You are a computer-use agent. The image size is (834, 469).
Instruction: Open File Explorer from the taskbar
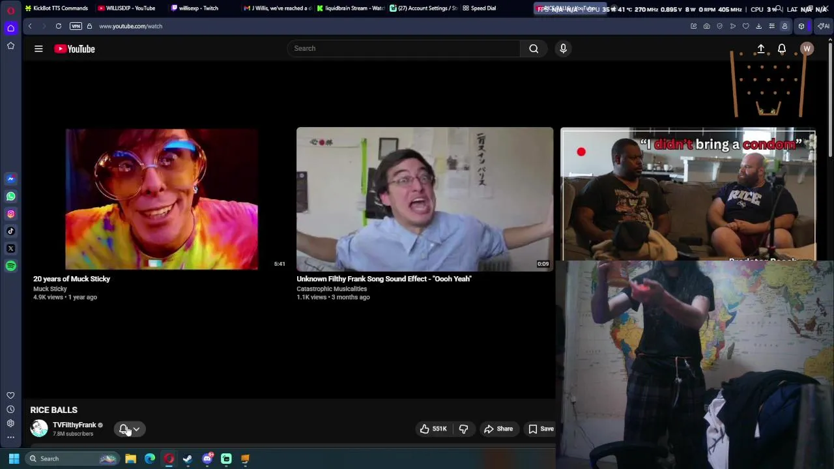tap(130, 459)
